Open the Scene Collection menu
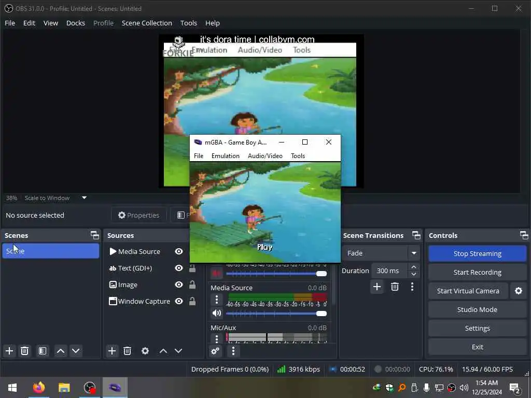531x398 pixels. pyautogui.click(x=147, y=23)
